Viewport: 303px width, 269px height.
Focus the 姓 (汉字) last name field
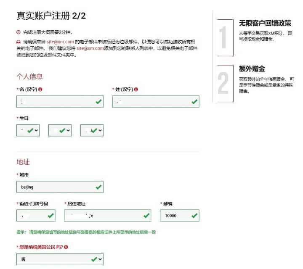[x=156, y=101]
